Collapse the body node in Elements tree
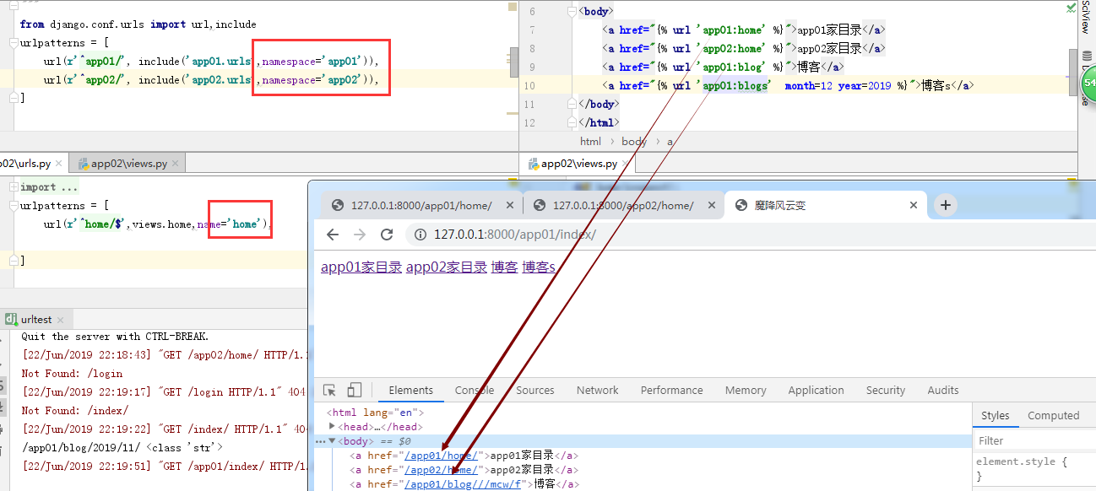The image size is (1096, 491). pyautogui.click(x=332, y=441)
